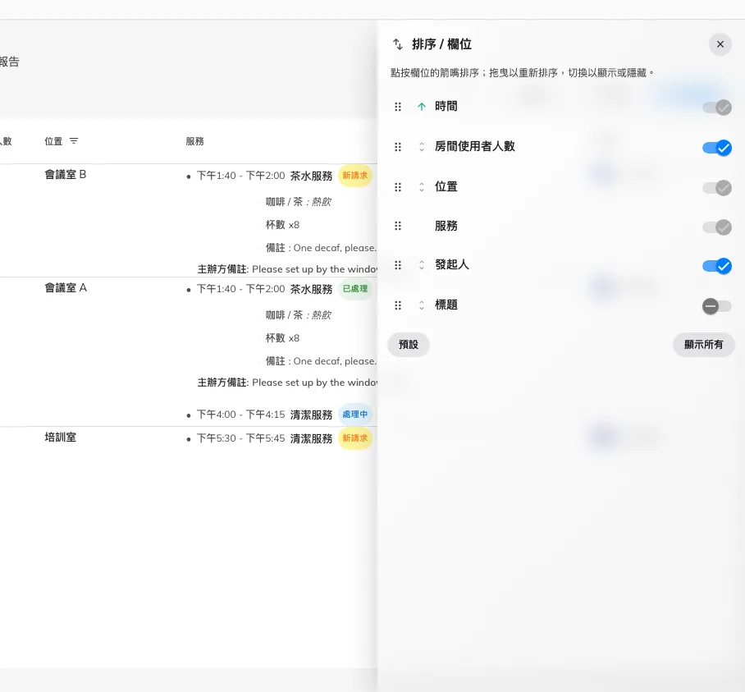Click the 服務 column header
Screen dimensions: 745x692
click(x=194, y=141)
